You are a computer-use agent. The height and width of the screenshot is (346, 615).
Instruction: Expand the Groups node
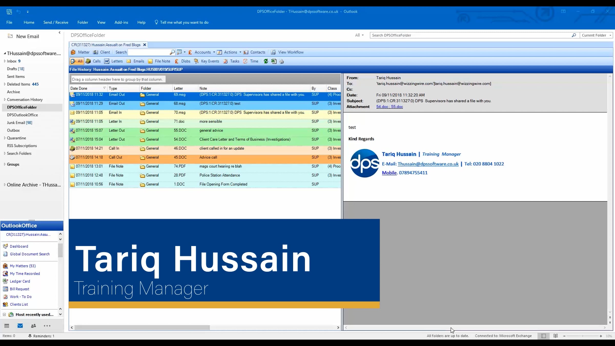(x=5, y=164)
